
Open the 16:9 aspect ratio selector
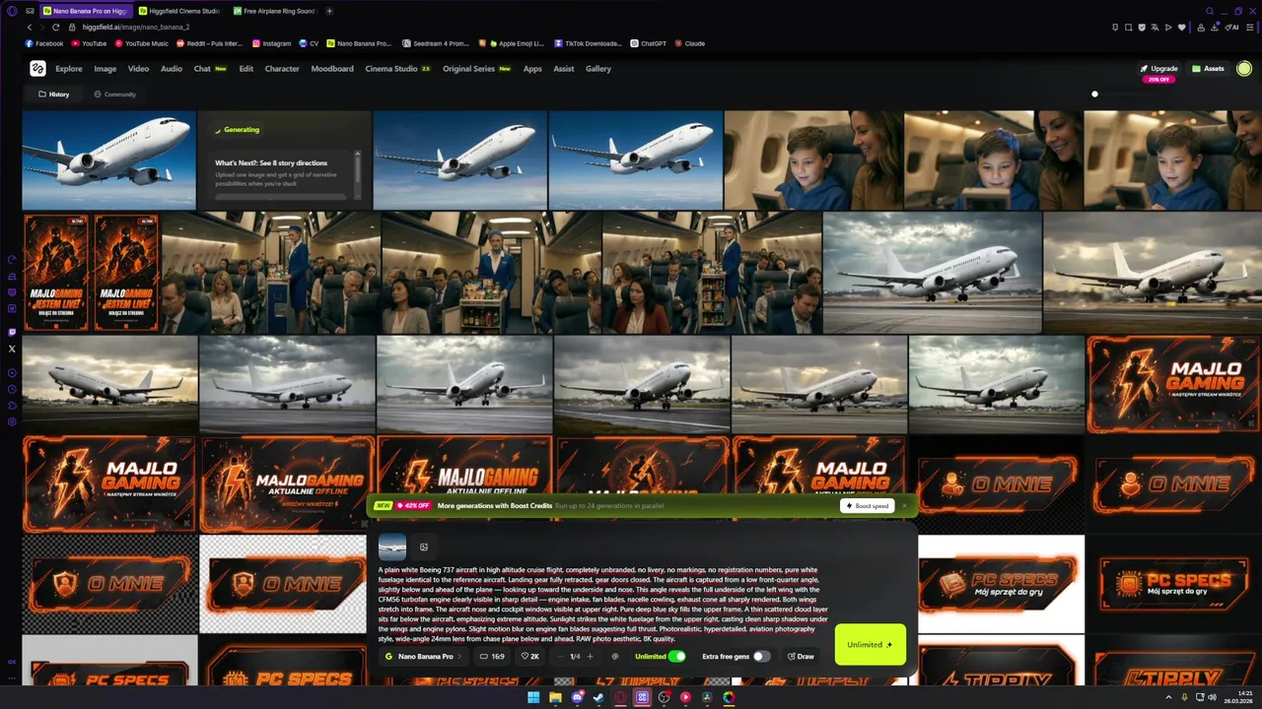492,656
